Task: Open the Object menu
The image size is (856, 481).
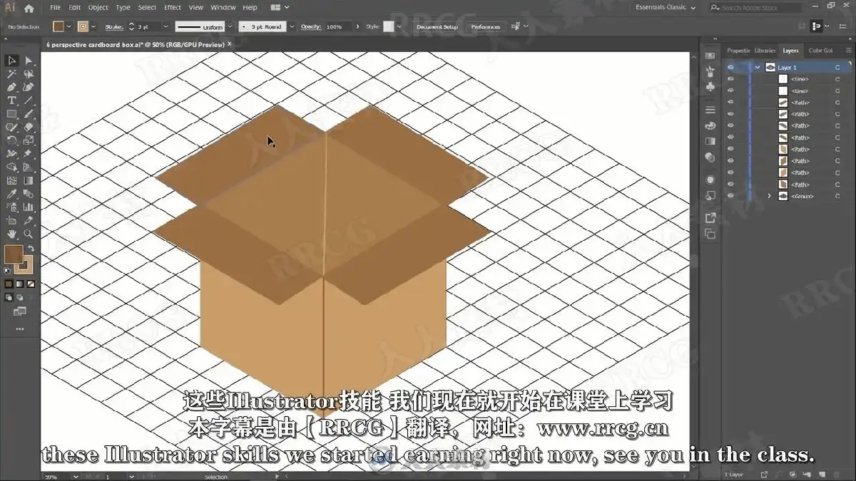Action: tap(98, 7)
